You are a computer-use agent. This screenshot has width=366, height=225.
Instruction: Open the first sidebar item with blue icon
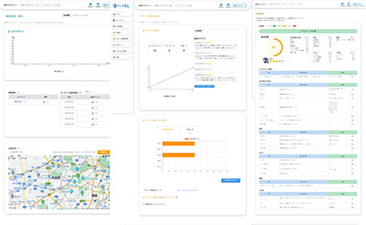122,14
